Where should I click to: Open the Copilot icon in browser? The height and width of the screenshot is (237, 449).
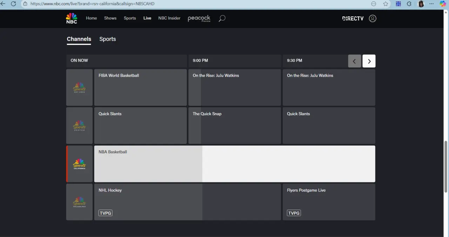[x=443, y=4]
